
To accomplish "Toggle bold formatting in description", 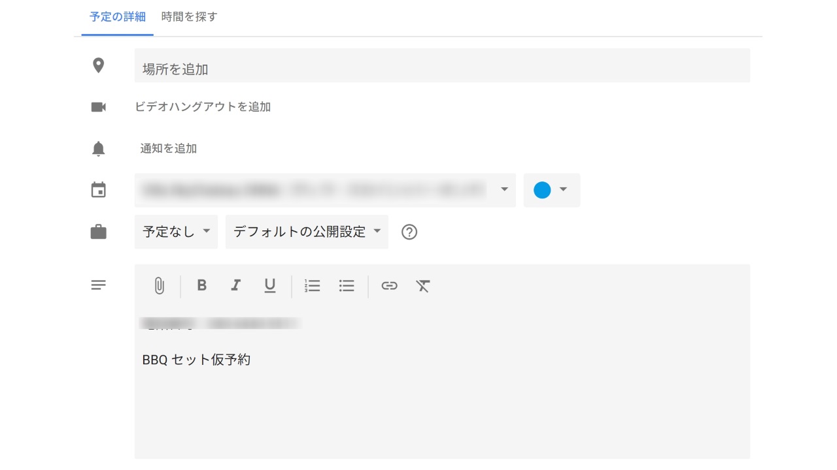I will (202, 286).
